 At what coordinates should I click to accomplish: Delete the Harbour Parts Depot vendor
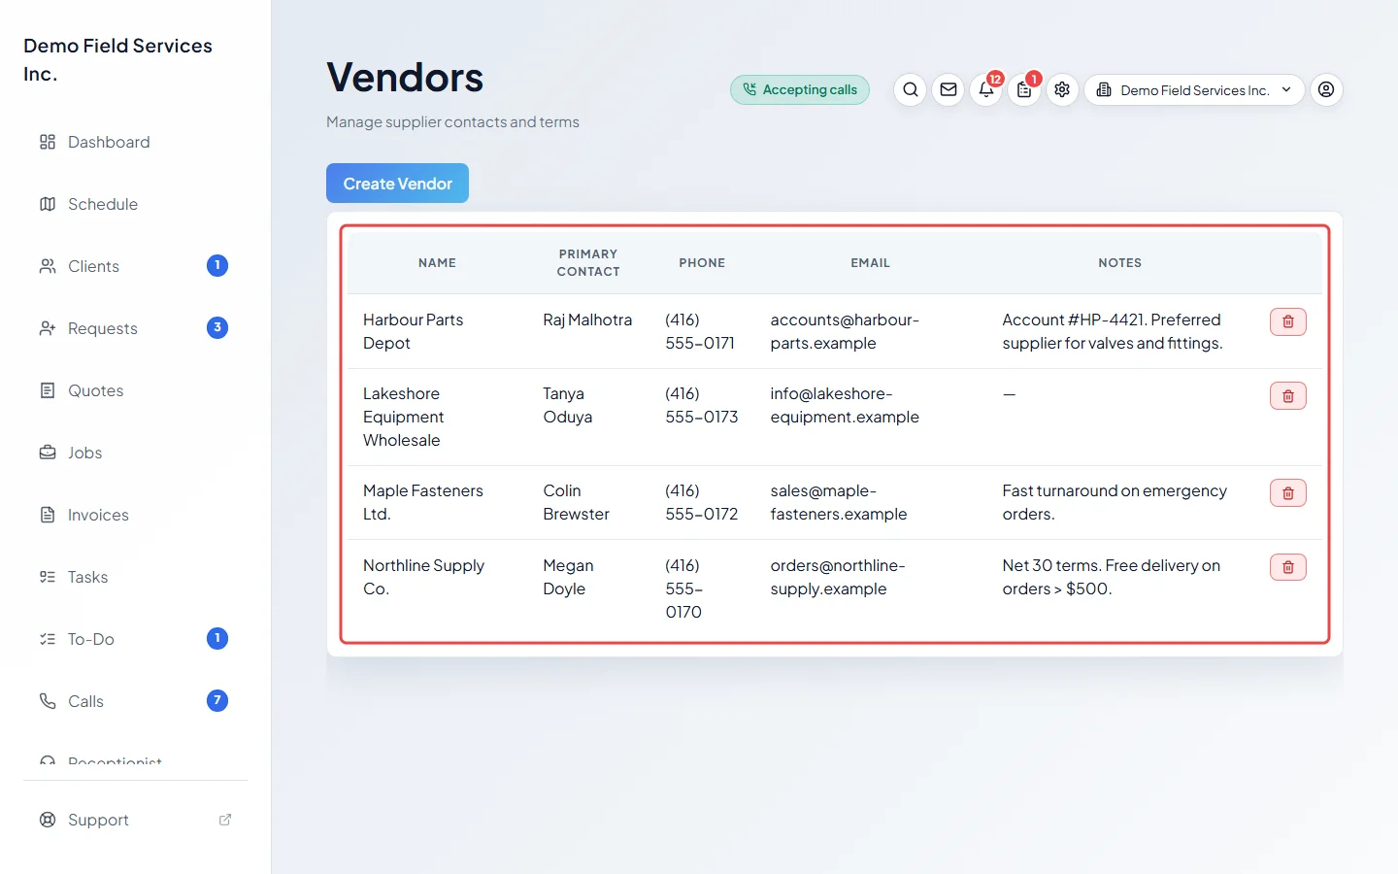(x=1288, y=321)
